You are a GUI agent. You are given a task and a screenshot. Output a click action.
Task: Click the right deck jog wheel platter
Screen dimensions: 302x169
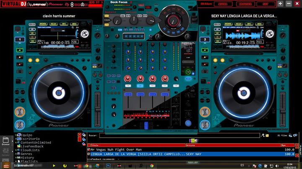click(x=244, y=93)
